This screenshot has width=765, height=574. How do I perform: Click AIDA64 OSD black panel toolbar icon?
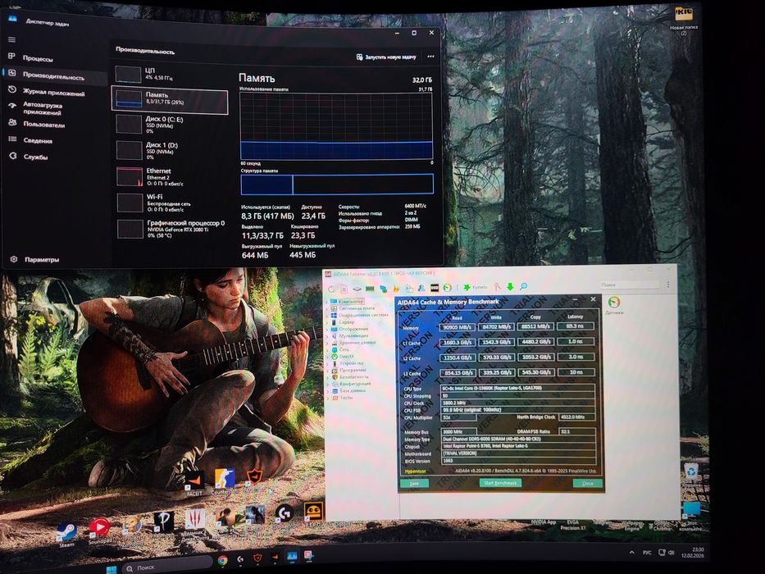435,288
